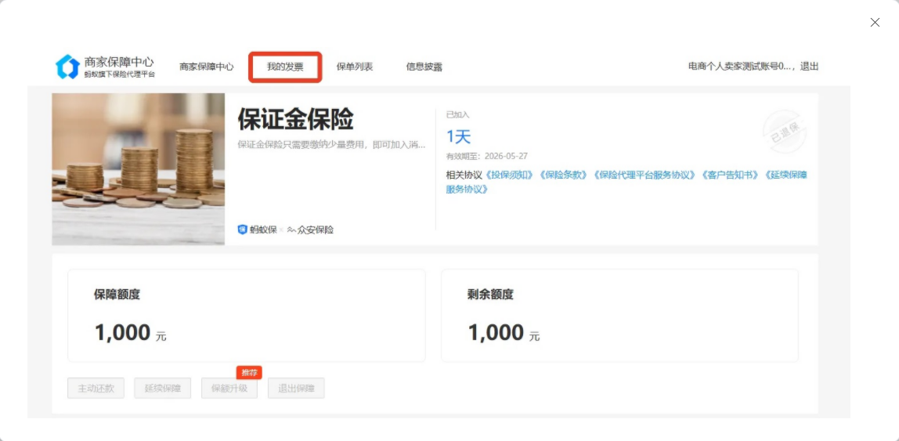Click the 保证金保险 title
The width and height of the screenshot is (899, 441).
[x=295, y=120]
